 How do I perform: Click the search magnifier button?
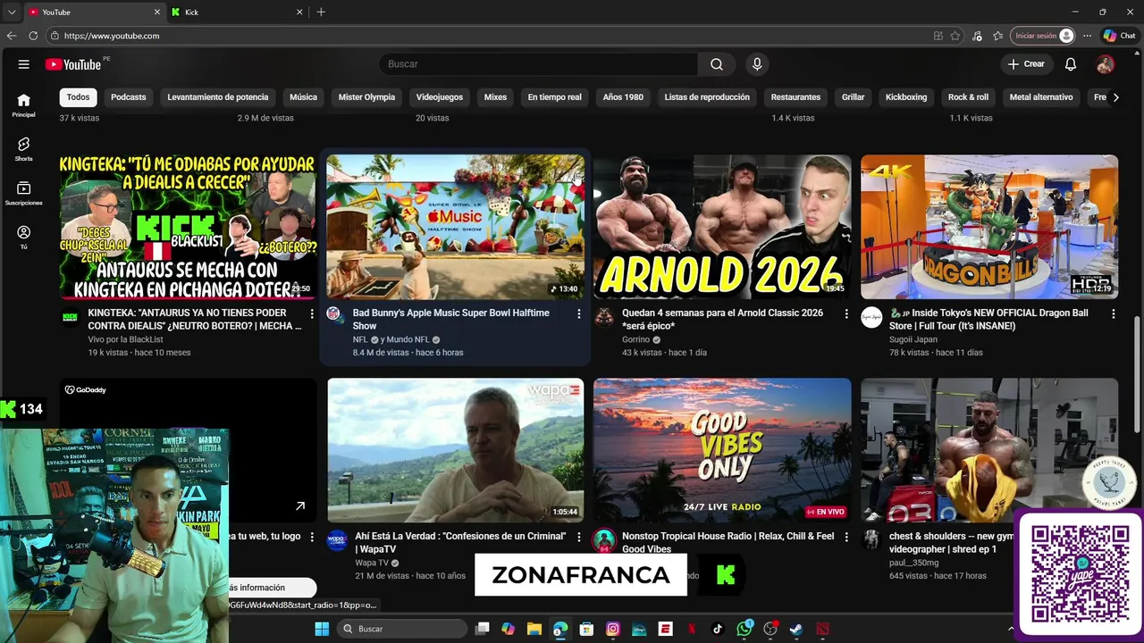[x=717, y=64]
